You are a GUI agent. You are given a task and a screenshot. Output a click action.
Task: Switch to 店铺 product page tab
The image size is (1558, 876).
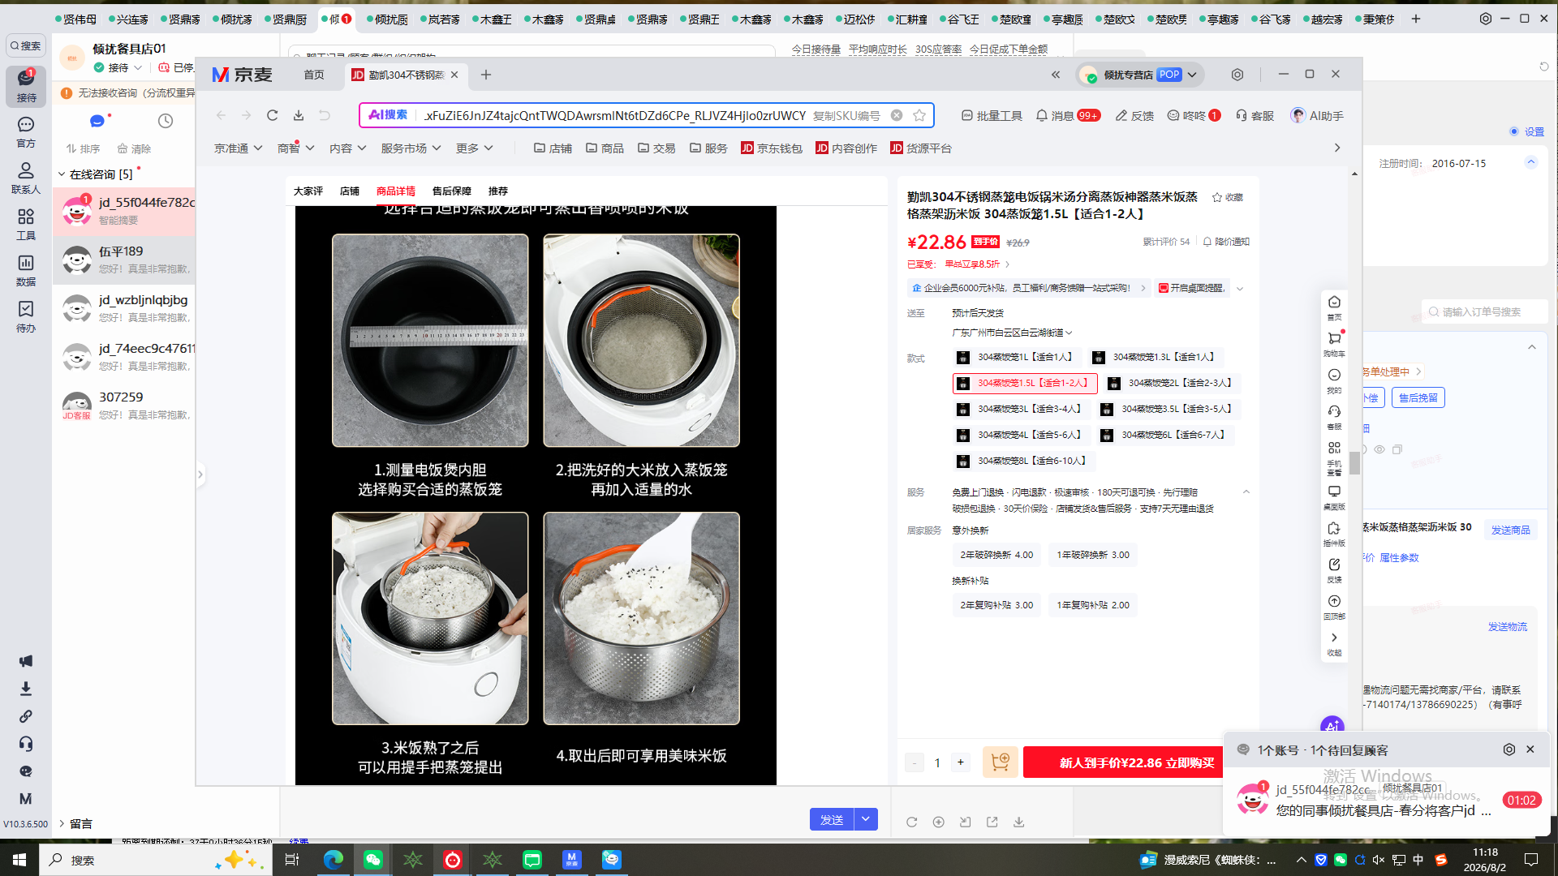350,191
